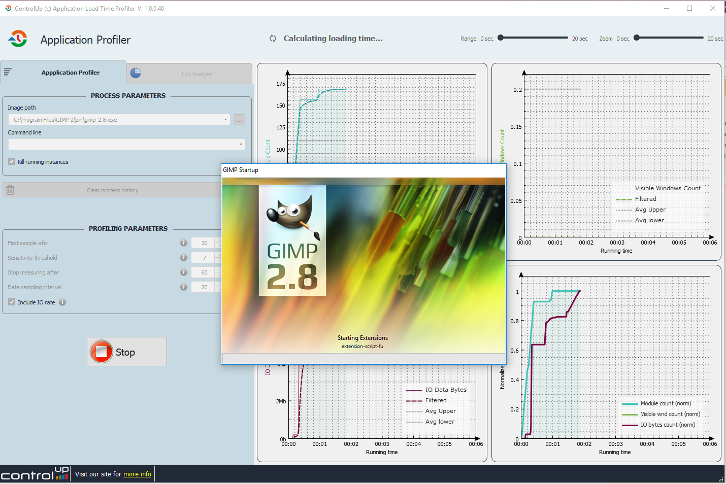Click the IO bytes count (norm) legend entry

(658, 425)
